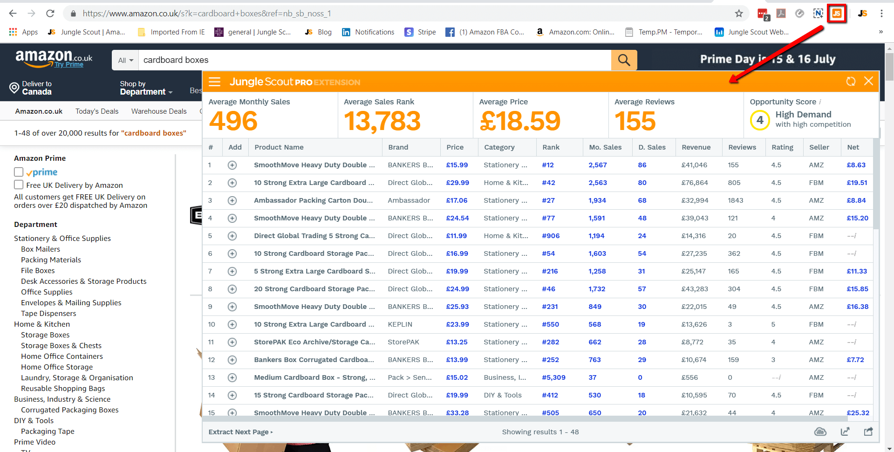Sort table by Rank column

(x=551, y=147)
